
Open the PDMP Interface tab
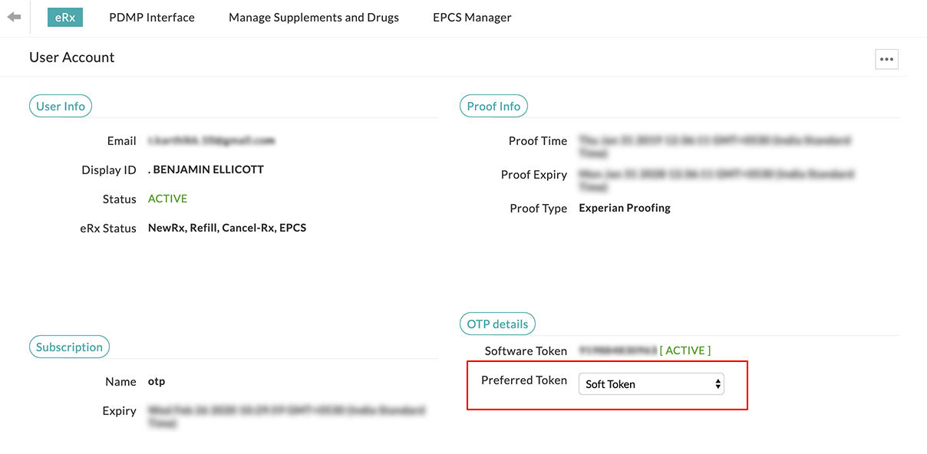pos(152,17)
